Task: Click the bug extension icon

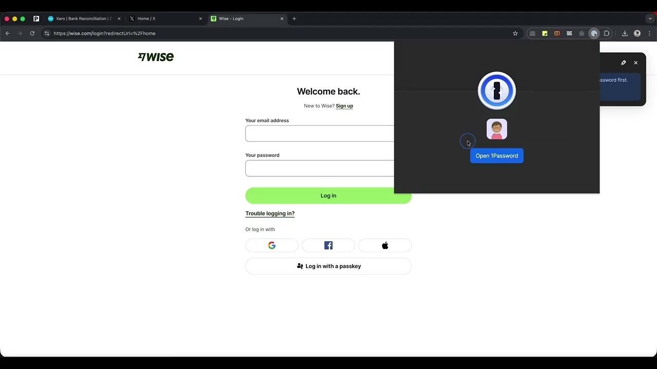Action: pyautogui.click(x=582, y=33)
